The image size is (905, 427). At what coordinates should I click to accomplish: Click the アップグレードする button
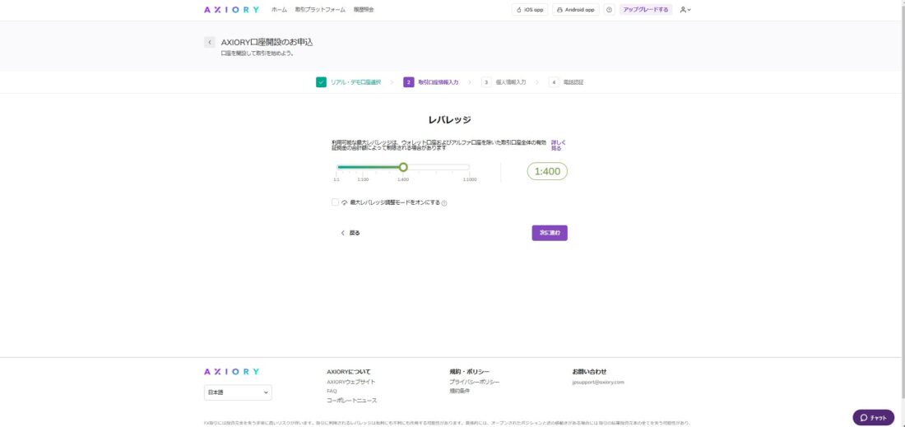(x=646, y=10)
